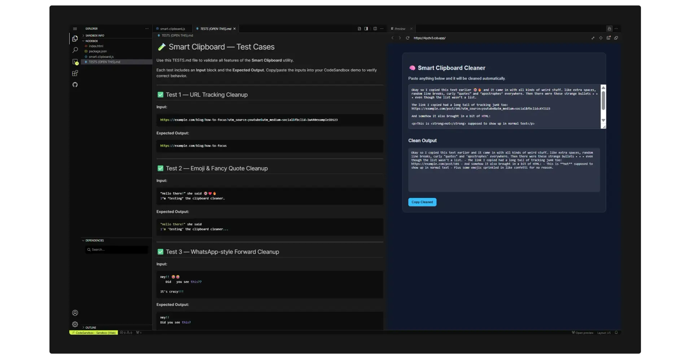Select the Preview tab
693x364 pixels.
coord(400,29)
